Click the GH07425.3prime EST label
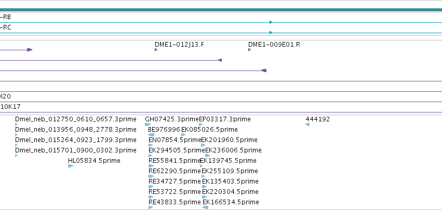The width and height of the screenshot is (442, 210). pyautogui.click(x=172, y=119)
